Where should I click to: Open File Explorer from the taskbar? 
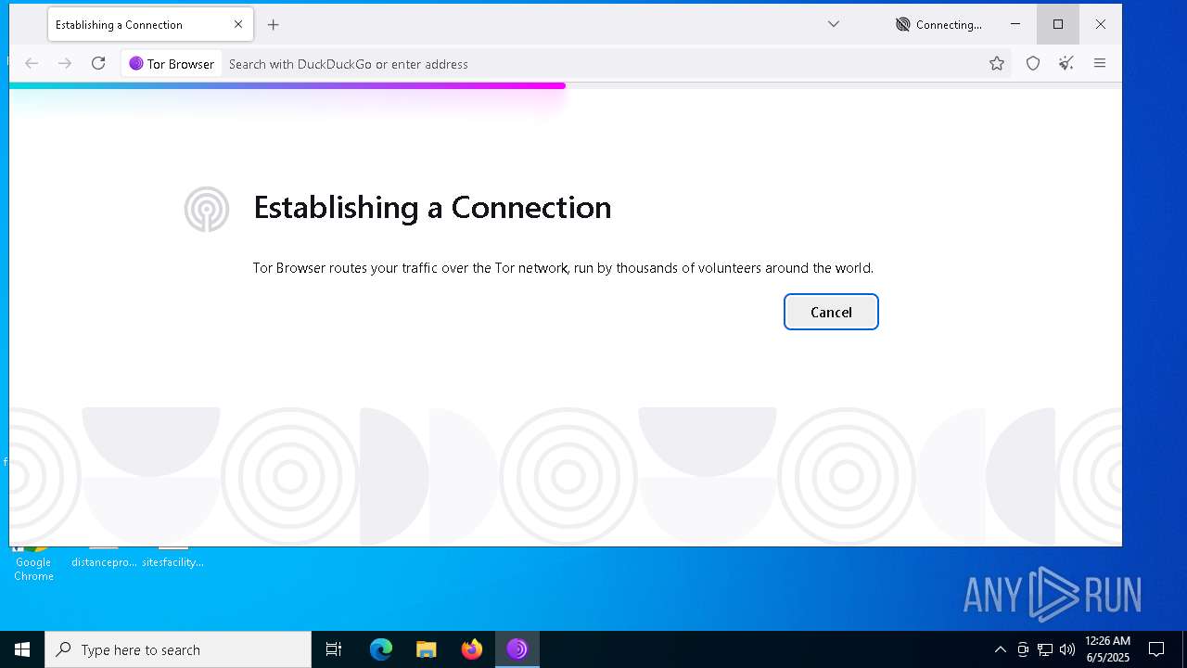[x=427, y=649]
